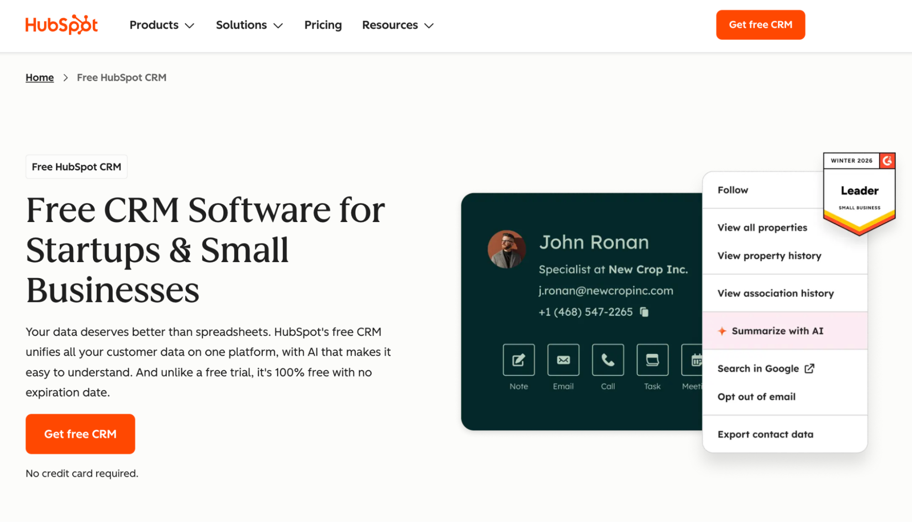Click the Task icon on contact card
The width and height of the screenshot is (912, 522).
tap(652, 360)
